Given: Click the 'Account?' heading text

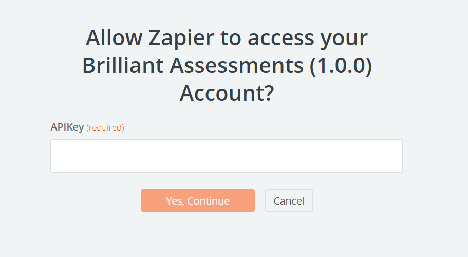Looking at the screenshot, I should (x=227, y=94).
